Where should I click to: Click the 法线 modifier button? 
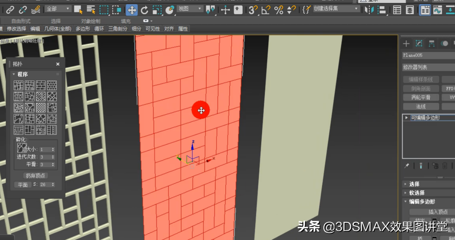click(x=420, y=107)
